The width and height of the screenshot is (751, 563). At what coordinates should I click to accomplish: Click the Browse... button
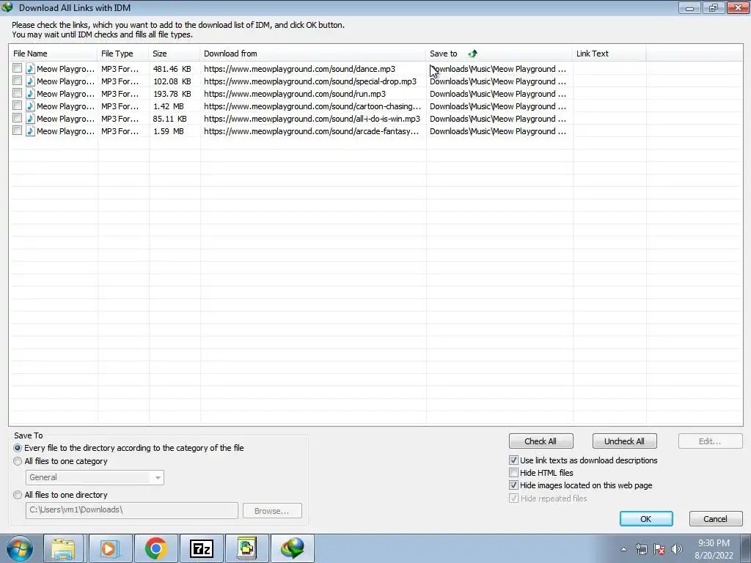click(x=272, y=511)
